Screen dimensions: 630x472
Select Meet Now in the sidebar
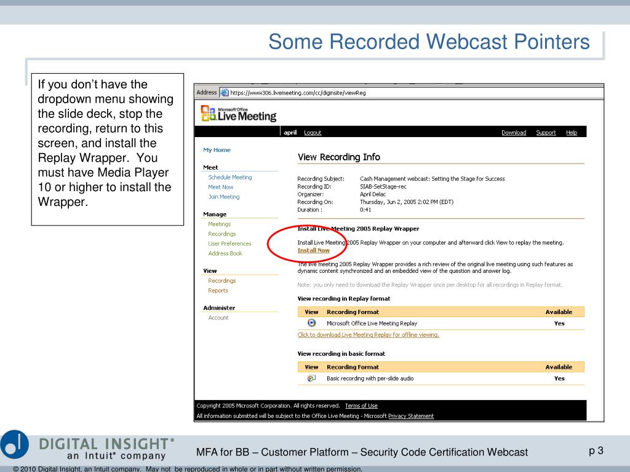coord(221,187)
